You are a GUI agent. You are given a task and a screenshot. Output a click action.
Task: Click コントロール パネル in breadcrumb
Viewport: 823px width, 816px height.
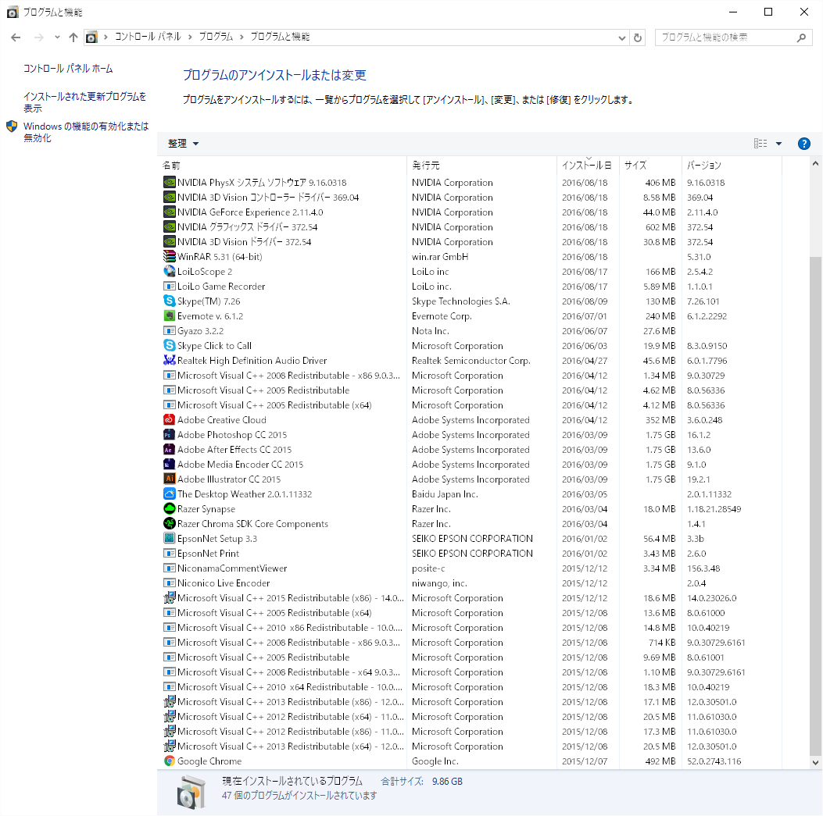pyautogui.click(x=148, y=37)
